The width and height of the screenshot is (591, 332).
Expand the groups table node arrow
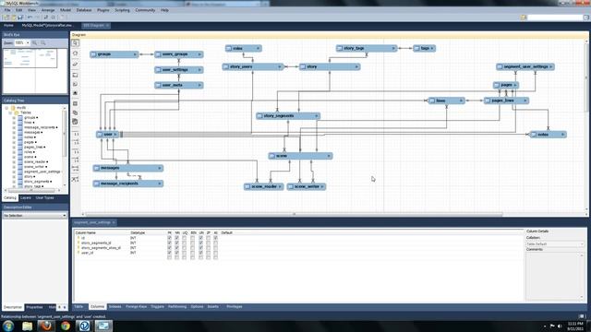[135, 54]
